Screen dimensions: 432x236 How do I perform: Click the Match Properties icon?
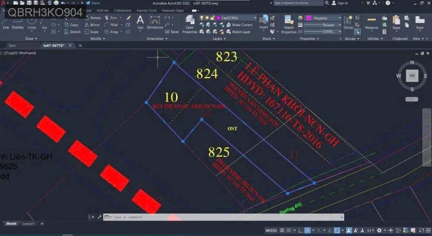(289, 24)
